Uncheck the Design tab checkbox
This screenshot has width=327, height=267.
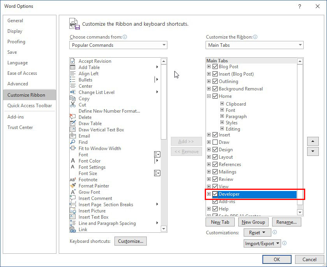(x=215, y=149)
